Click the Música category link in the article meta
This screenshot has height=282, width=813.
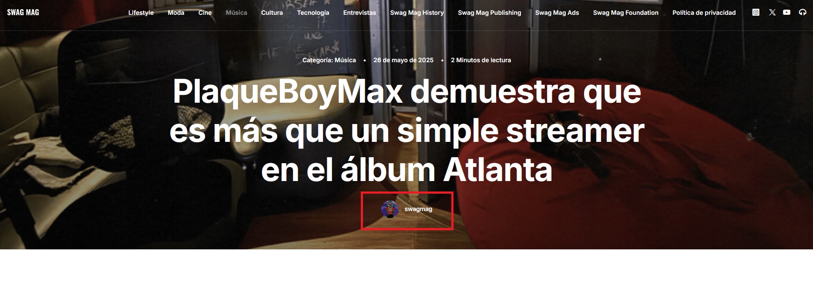345,60
